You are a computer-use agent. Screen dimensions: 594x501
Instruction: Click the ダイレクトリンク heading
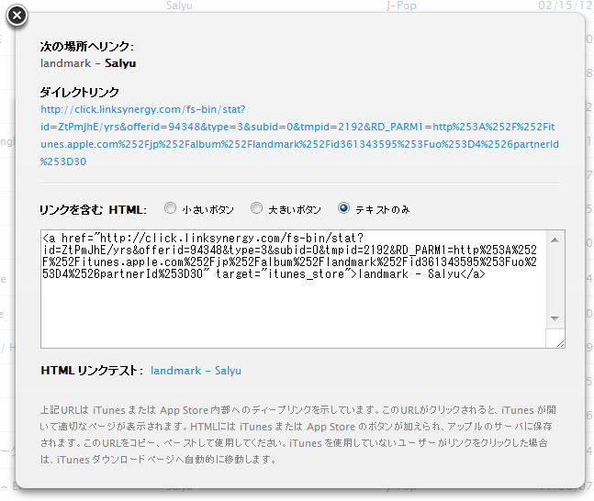pyautogui.click(x=80, y=92)
